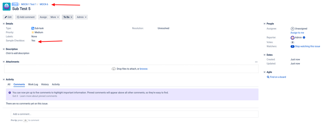This screenshot has width=327, height=134.
Task: Click the votes count badge
Action: (292, 42)
